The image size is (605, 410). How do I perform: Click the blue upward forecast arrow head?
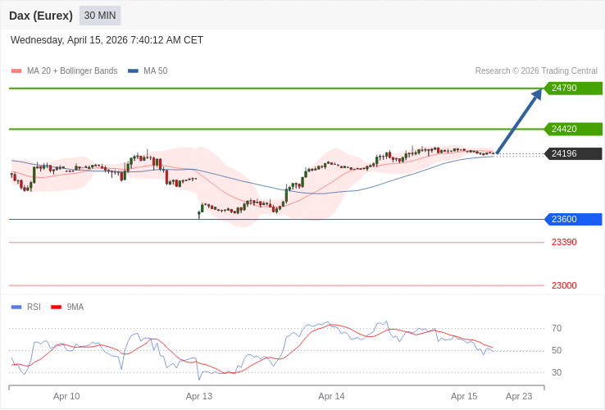(x=537, y=94)
